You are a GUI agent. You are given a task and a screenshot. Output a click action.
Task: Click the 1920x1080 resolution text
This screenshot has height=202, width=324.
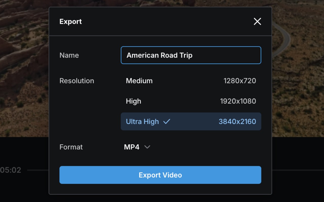point(238,101)
